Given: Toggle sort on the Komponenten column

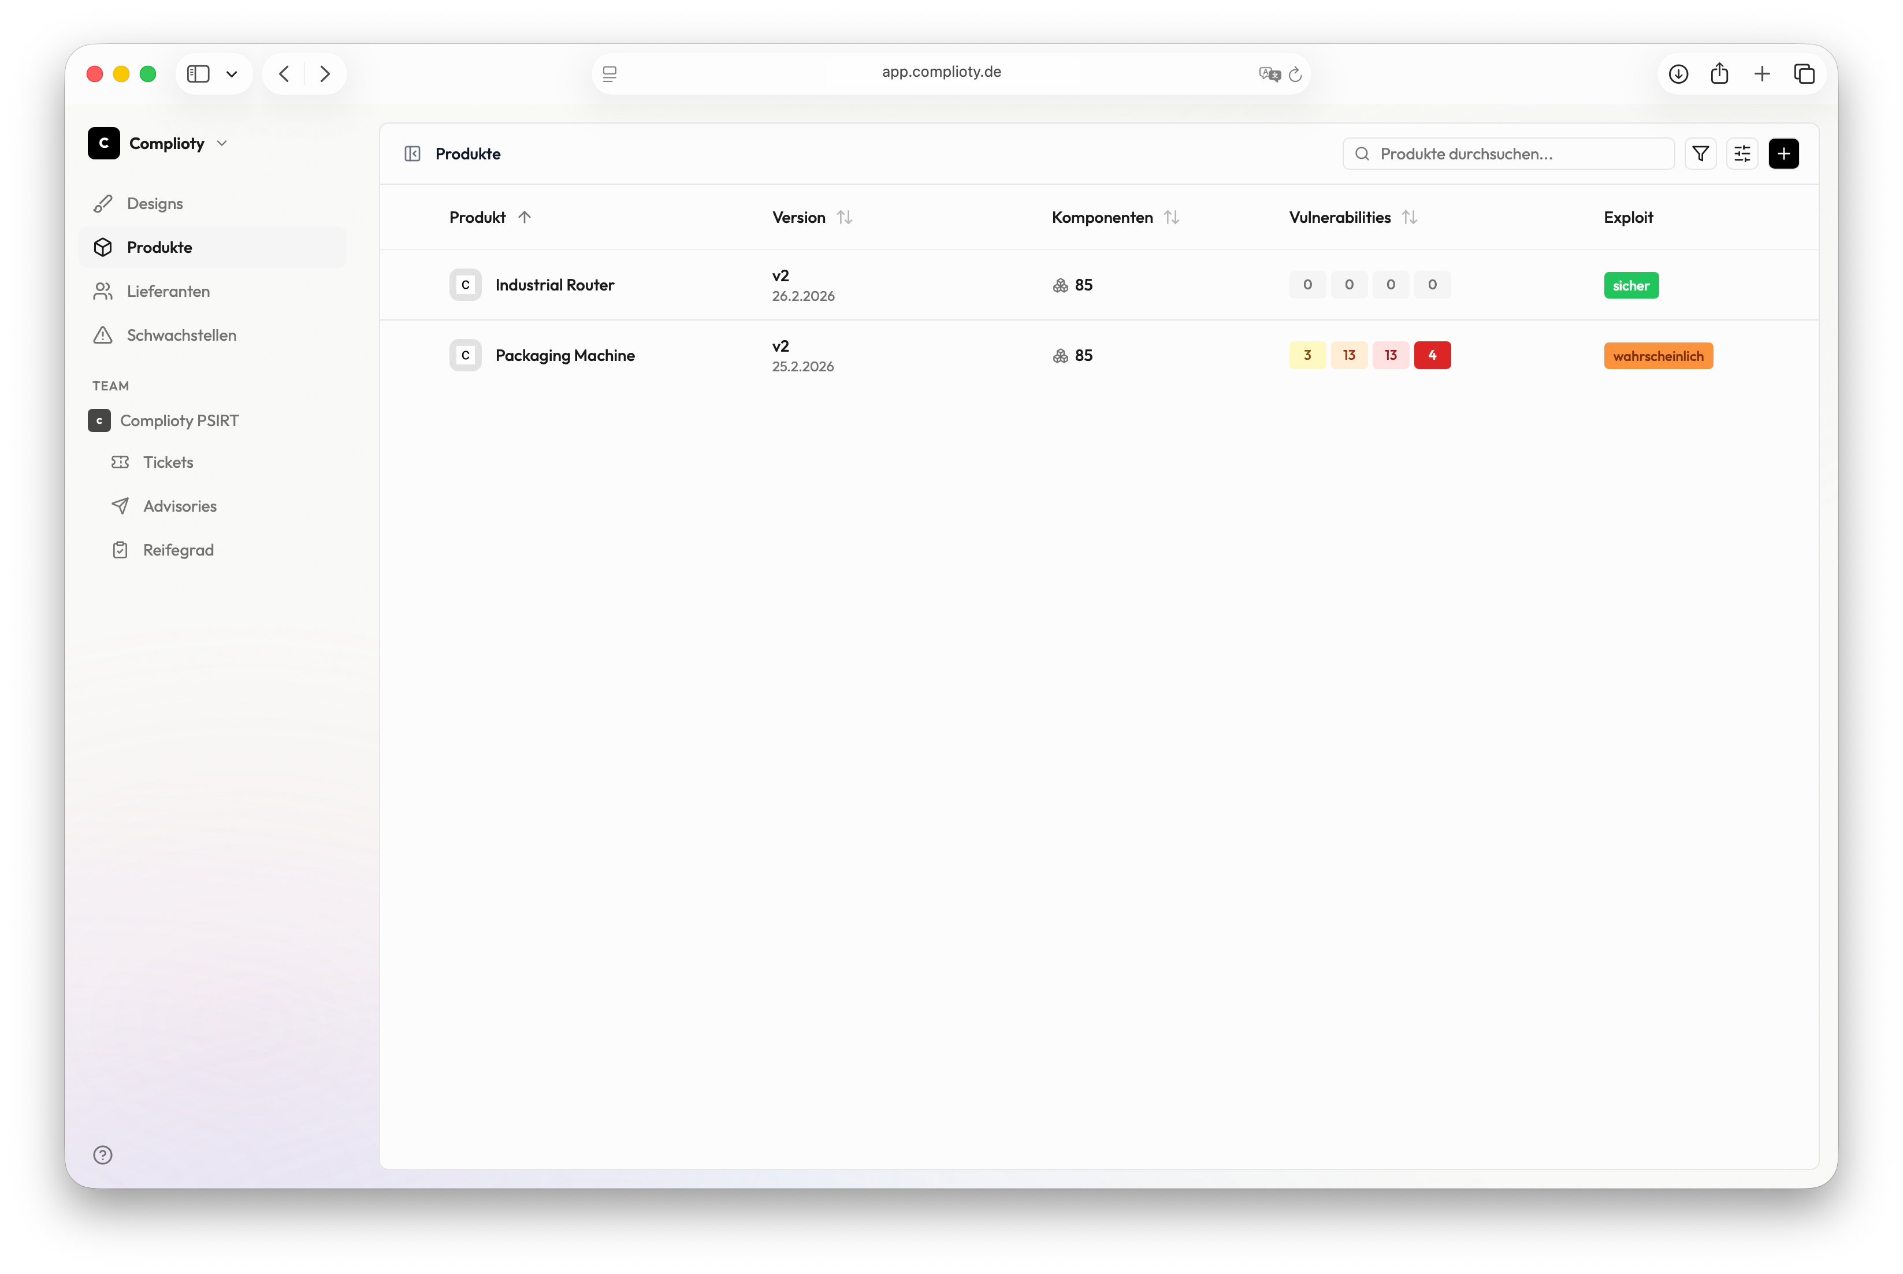Looking at the screenshot, I should coord(1171,217).
